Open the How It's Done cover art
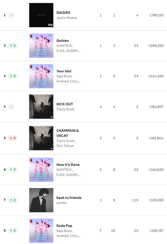The height and width of the screenshot is (244, 167). pyautogui.click(x=41, y=169)
